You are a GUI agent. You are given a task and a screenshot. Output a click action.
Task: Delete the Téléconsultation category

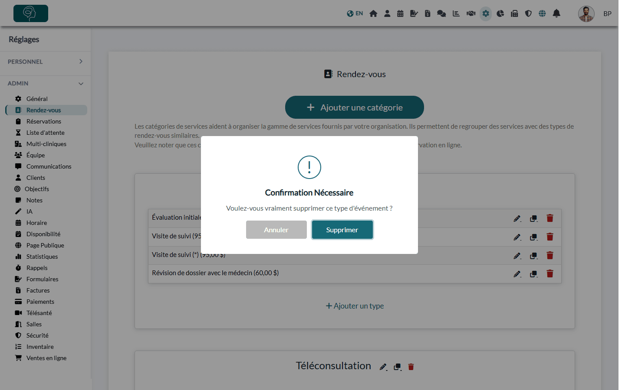(411, 367)
